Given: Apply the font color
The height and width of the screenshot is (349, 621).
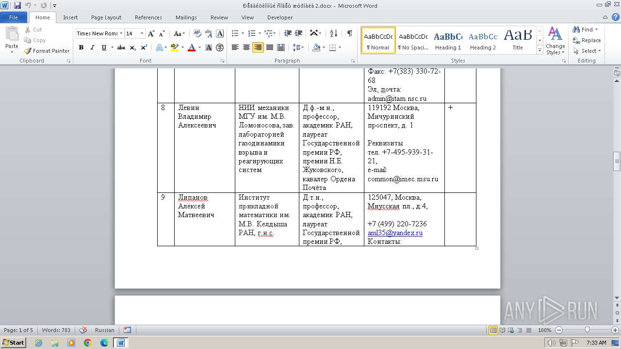Looking at the screenshot, I should pos(192,48).
